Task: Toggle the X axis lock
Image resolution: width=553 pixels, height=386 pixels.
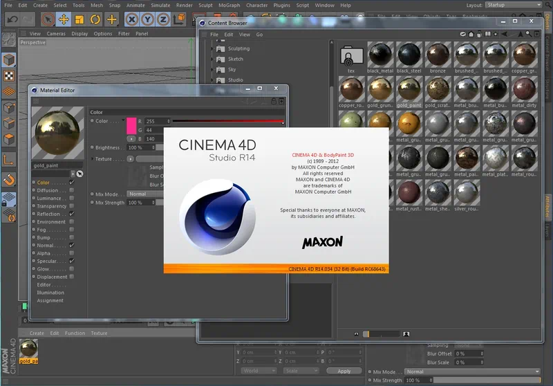Action: click(x=132, y=19)
